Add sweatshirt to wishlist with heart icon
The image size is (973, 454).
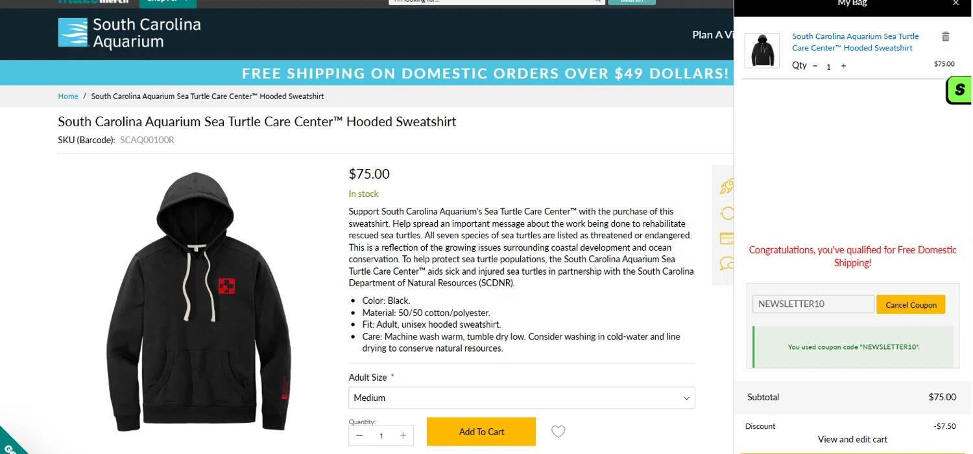558,431
